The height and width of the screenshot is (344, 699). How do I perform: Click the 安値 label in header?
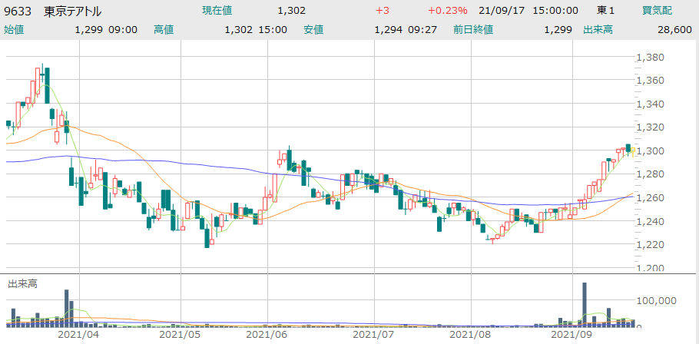pyautogui.click(x=313, y=30)
